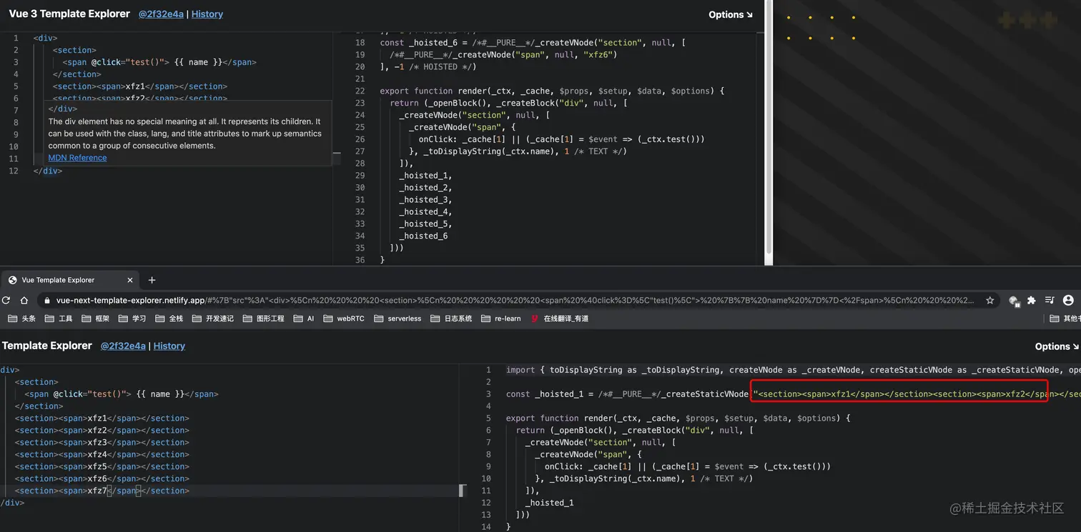Open the webRTC bookmarks folder
Image resolution: width=1081 pixels, height=532 pixels.
[343, 318]
